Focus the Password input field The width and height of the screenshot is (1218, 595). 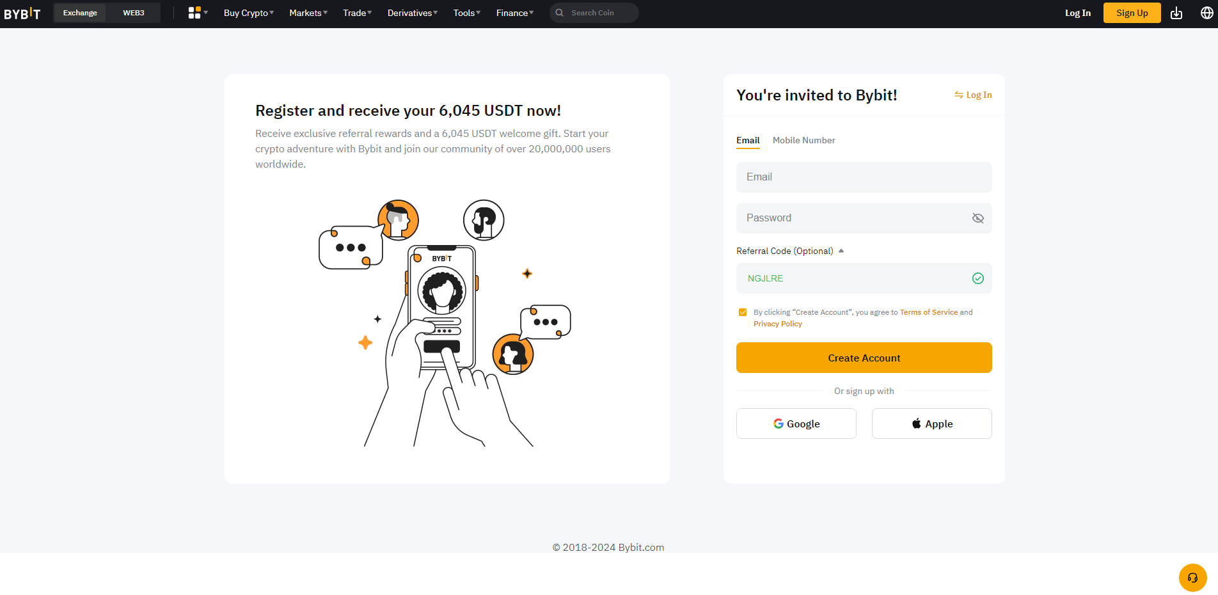864,218
